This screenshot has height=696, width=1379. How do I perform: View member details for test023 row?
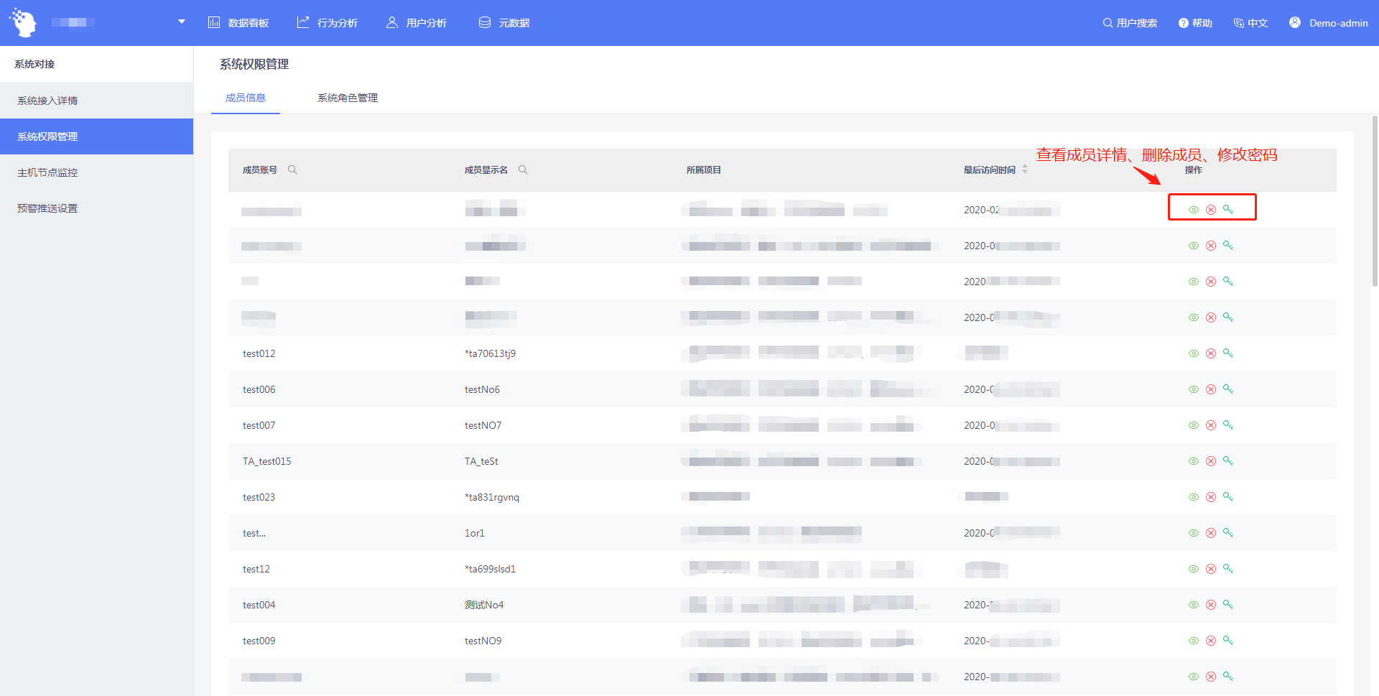click(1194, 497)
